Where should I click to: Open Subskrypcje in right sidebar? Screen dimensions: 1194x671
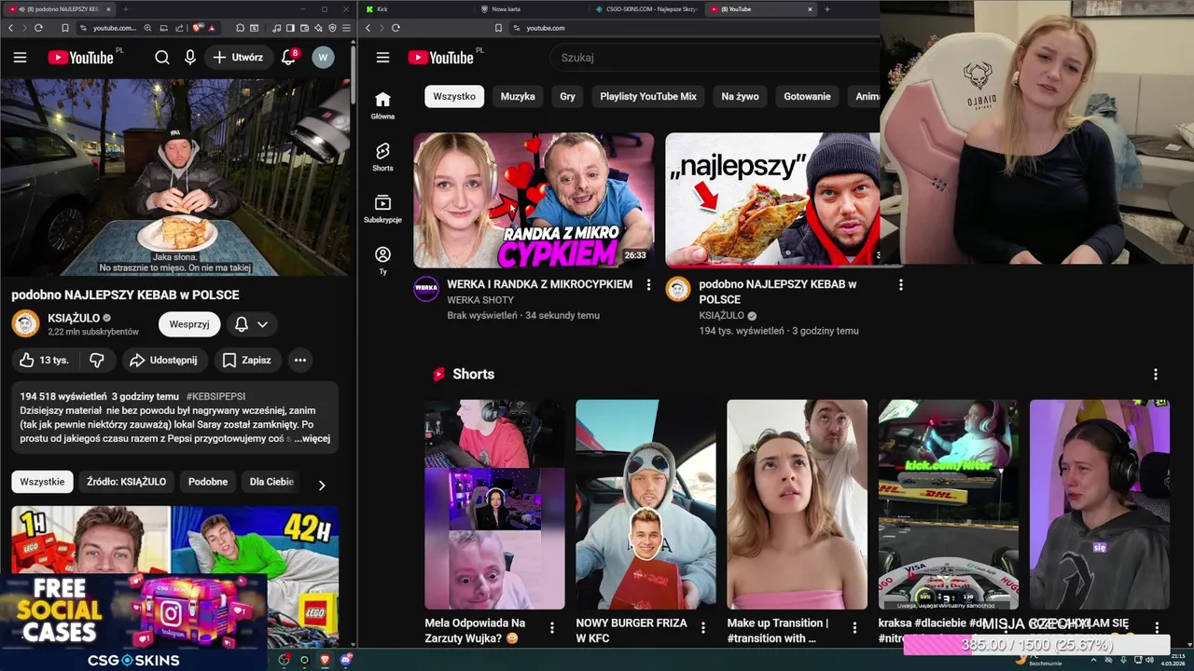coord(382,209)
